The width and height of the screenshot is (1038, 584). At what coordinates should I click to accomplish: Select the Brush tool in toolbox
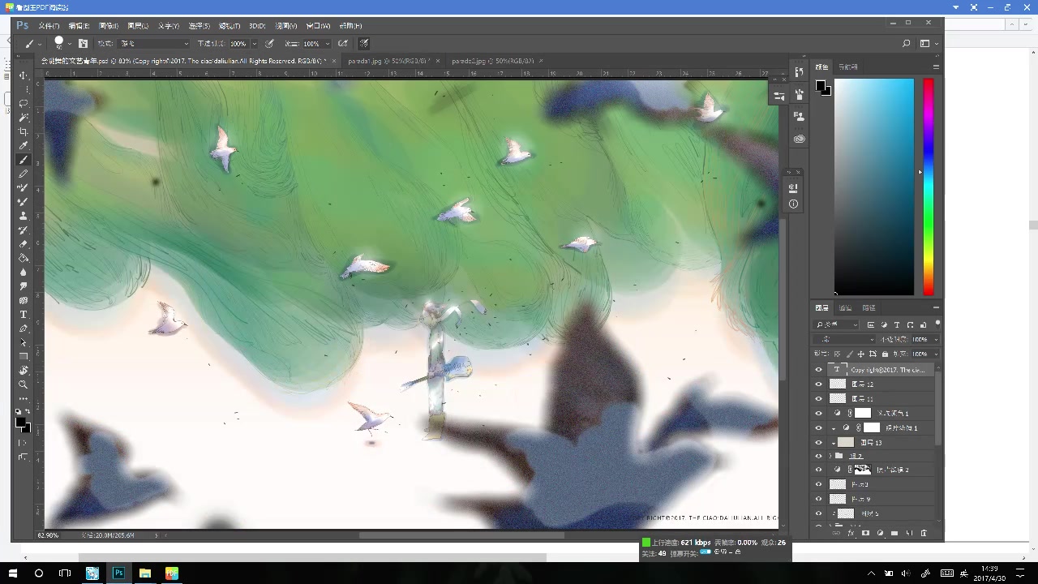click(24, 160)
